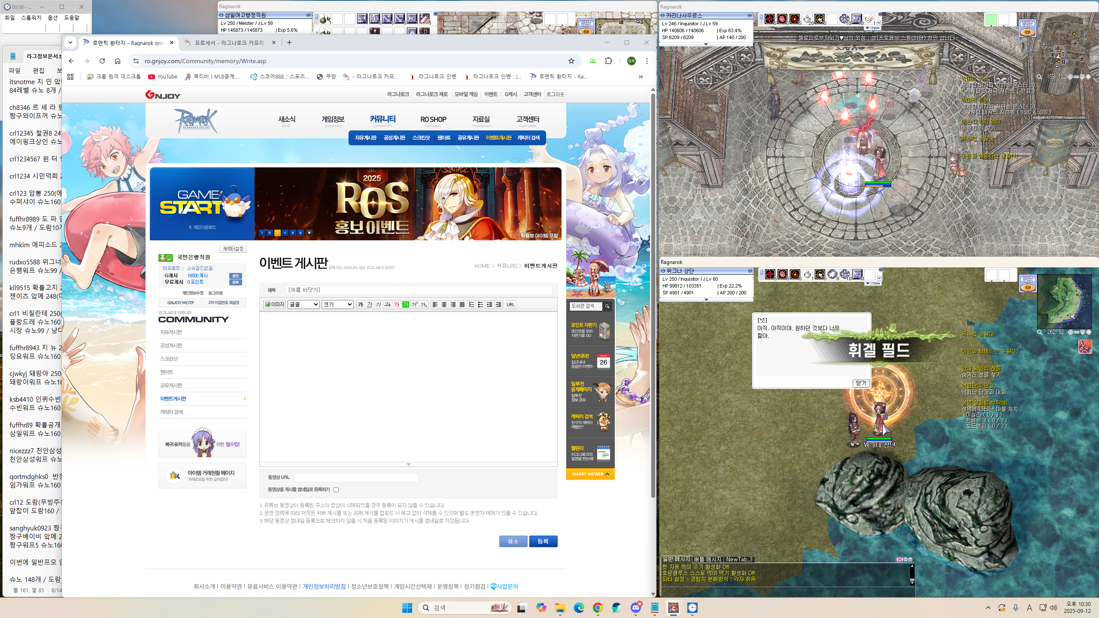The height and width of the screenshot is (618, 1099).
Task: Open Chrome tab search dropdown
Action: (x=70, y=42)
